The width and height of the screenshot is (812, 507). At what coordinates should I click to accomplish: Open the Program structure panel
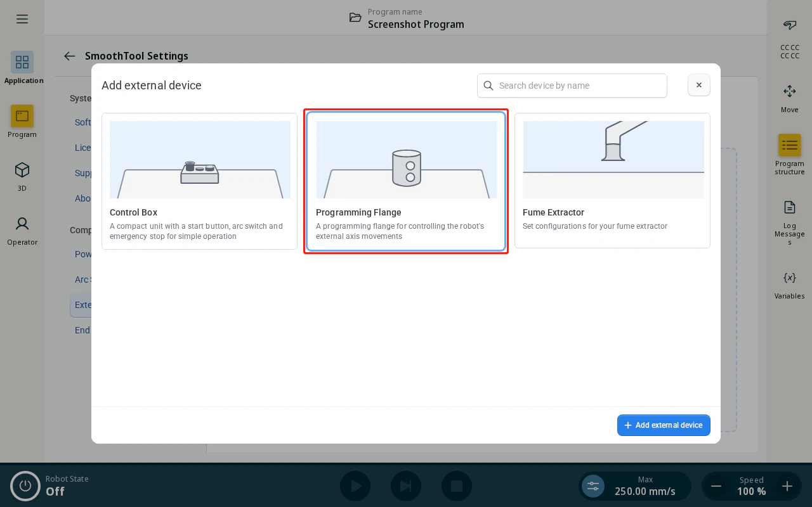point(790,155)
